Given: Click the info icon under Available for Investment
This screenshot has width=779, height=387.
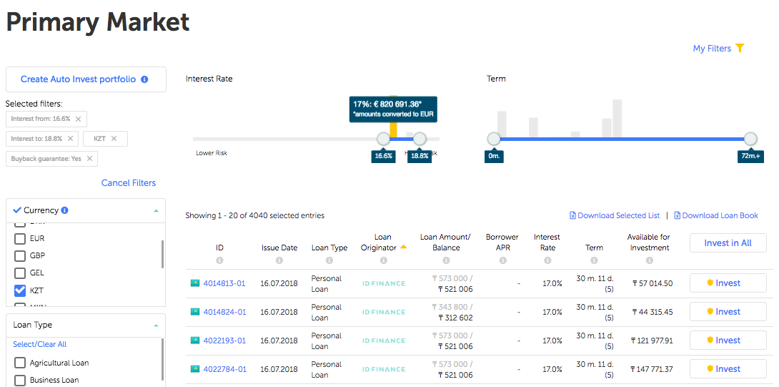Looking at the screenshot, I should tap(649, 260).
